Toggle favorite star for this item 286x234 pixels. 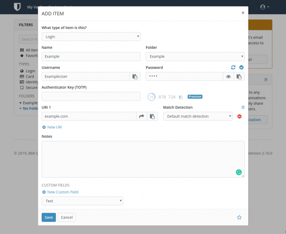[239, 217]
